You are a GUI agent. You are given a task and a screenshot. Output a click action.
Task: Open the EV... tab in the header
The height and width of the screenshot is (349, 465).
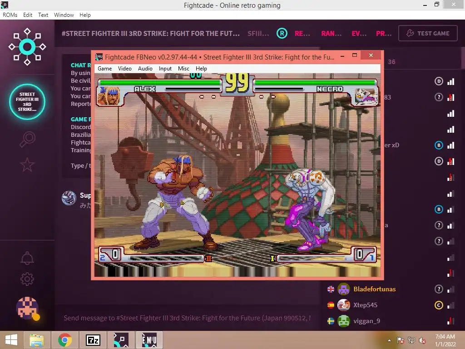[359, 33]
